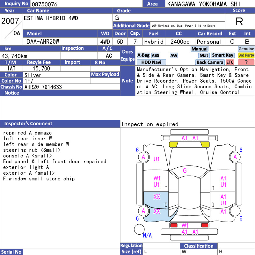
Task: Click the Smart Key badge
Action: pos(222,55)
